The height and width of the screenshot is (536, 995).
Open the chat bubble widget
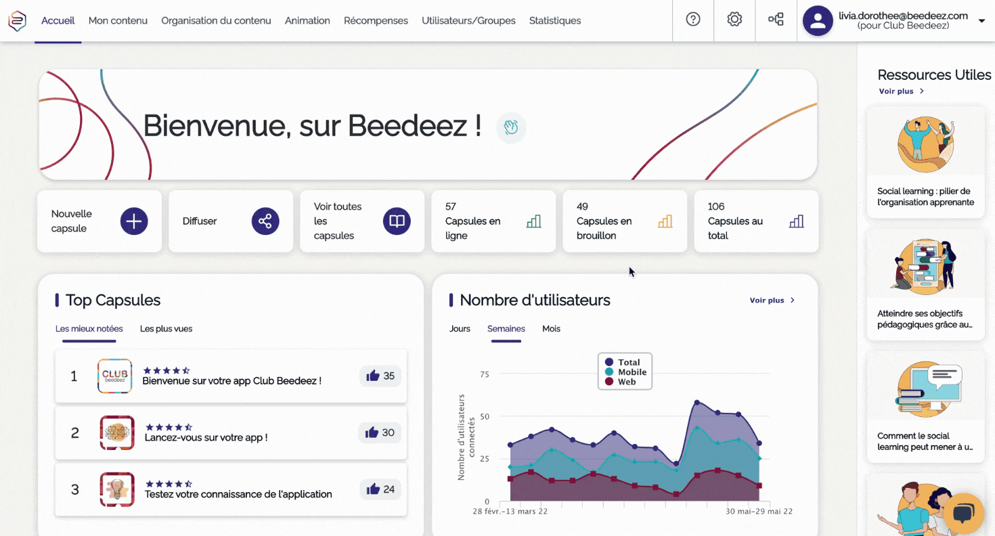[x=963, y=514]
